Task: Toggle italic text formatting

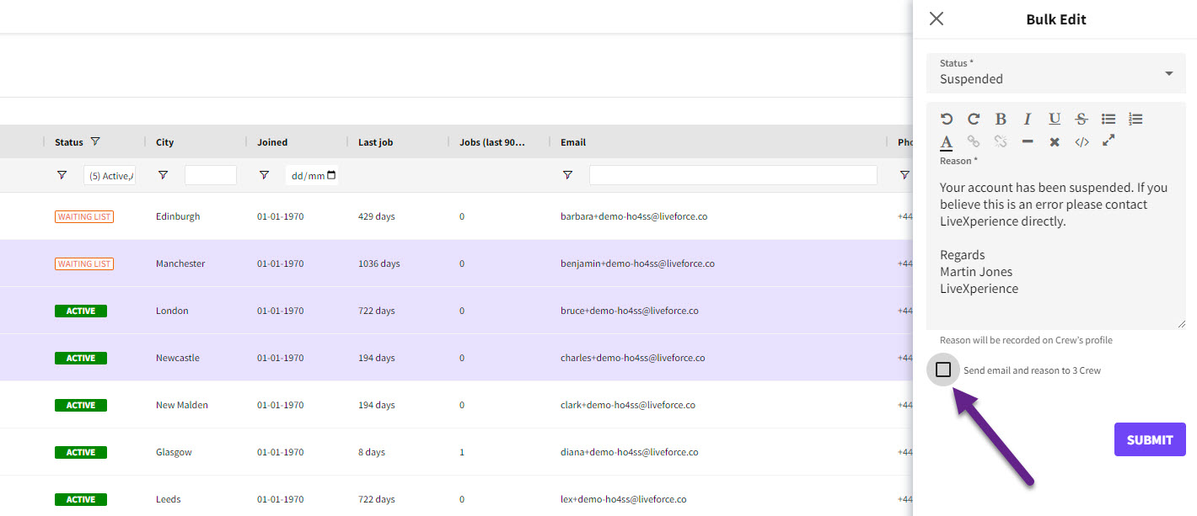Action: 1028,120
